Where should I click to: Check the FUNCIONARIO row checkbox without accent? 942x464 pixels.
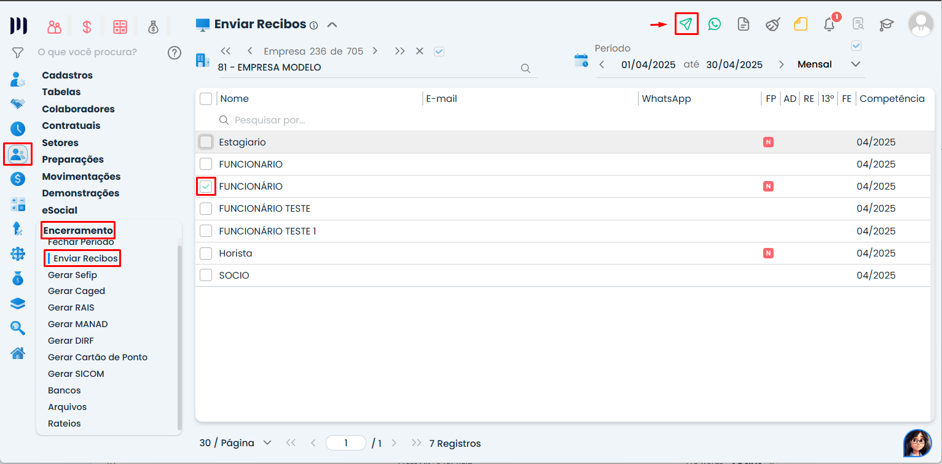(x=206, y=164)
